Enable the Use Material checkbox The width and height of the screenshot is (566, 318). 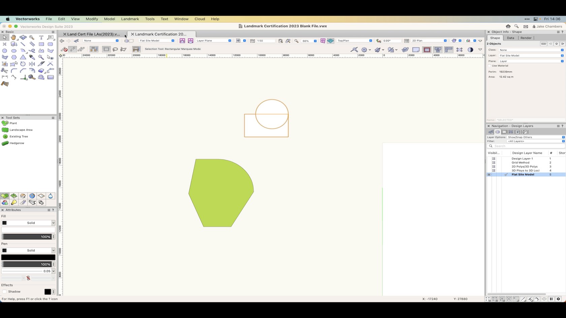coord(490,66)
